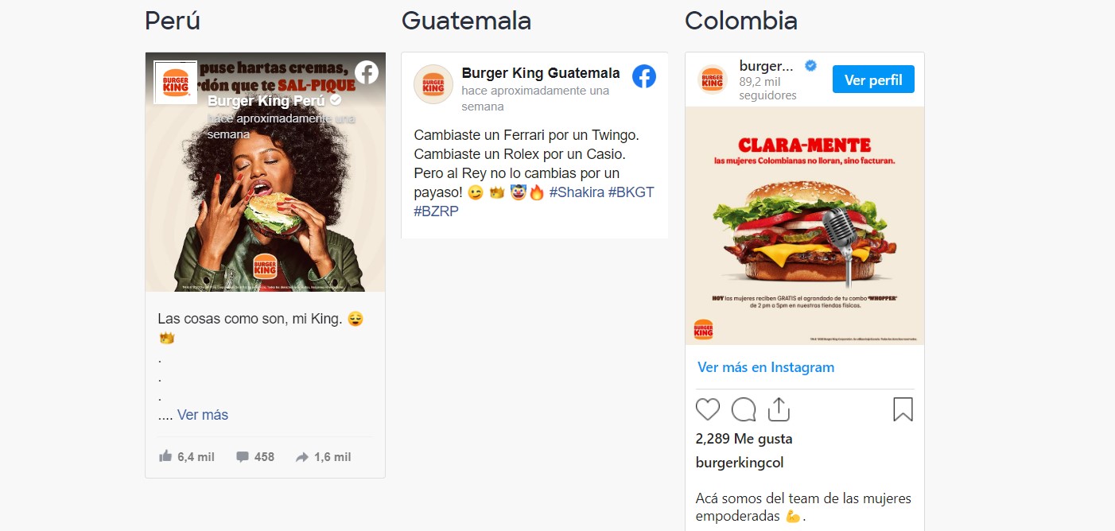The image size is (1115, 531).
Task: Expand the Peru post with Ver más
Action: point(203,415)
